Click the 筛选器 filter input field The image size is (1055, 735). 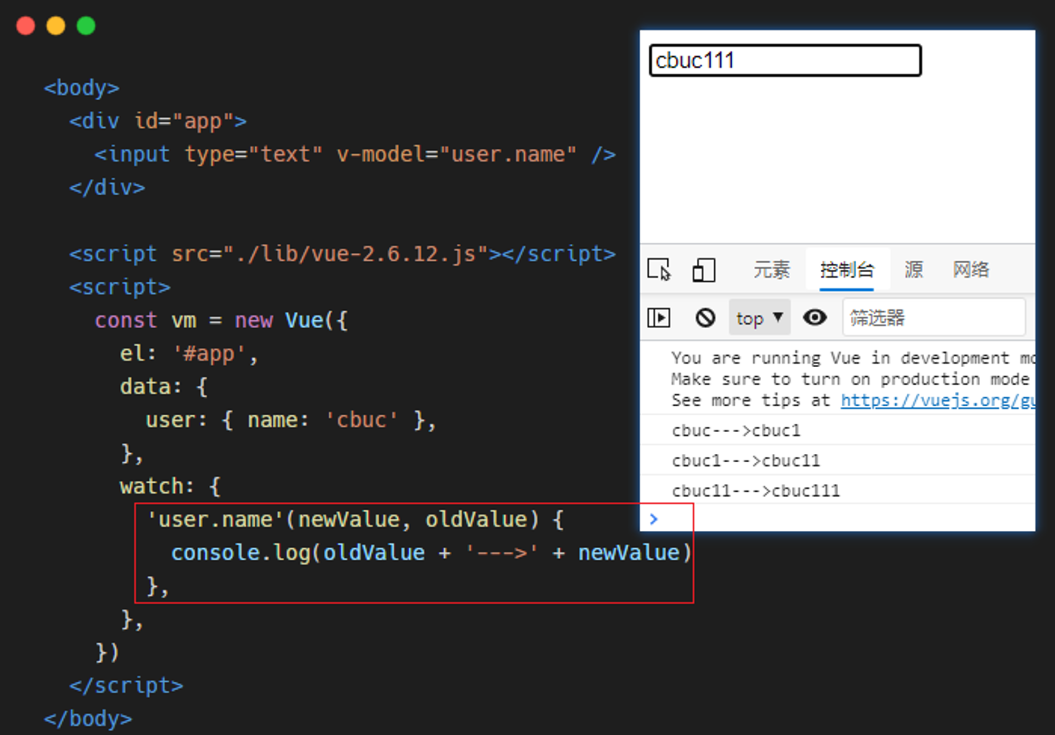pyautogui.click(x=934, y=318)
